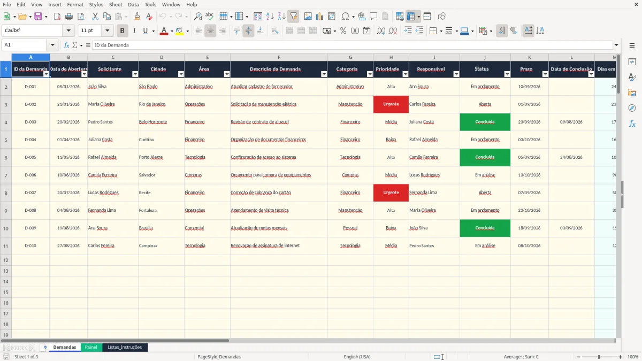Click the formula input field
642x361 pixels.
coord(353,45)
